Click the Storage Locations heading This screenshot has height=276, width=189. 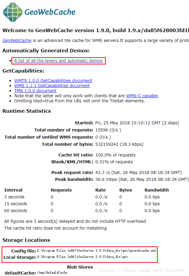[x=26, y=240]
